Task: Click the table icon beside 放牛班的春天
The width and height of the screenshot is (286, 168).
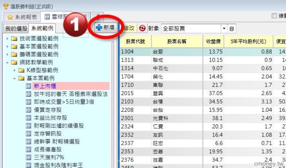Action: 29,94
